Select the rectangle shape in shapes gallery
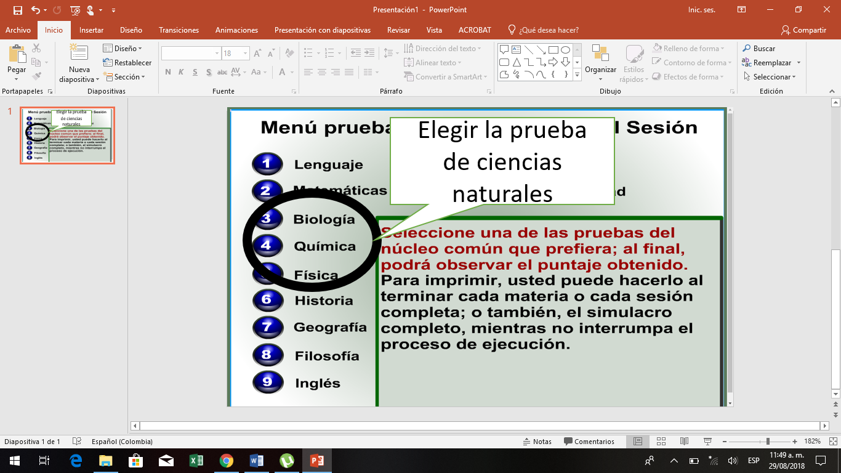Viewport: 841px width, 473px height. pos(553,50)
